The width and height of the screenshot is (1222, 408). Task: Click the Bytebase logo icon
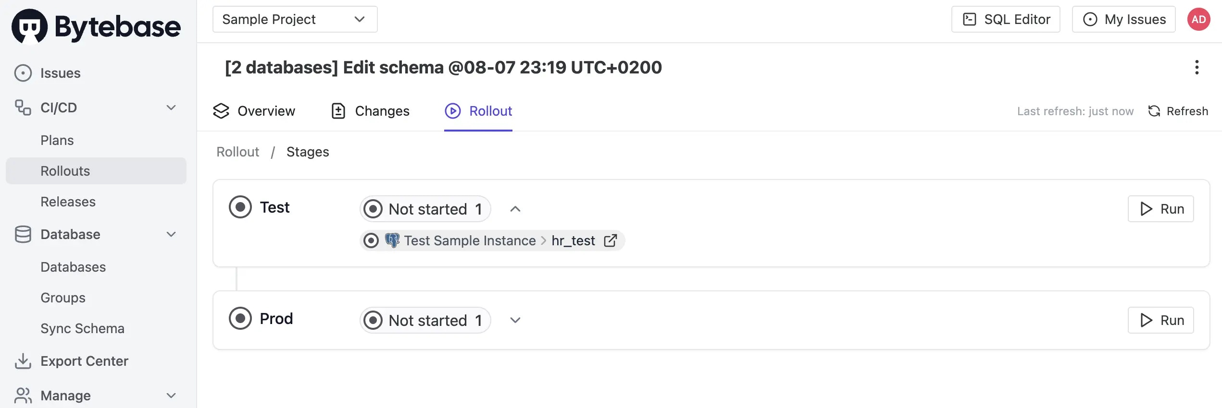[x=30, y=26]
